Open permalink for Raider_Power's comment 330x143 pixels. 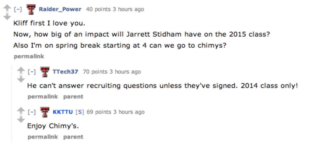pyautogui.click(x=29, y=56)
